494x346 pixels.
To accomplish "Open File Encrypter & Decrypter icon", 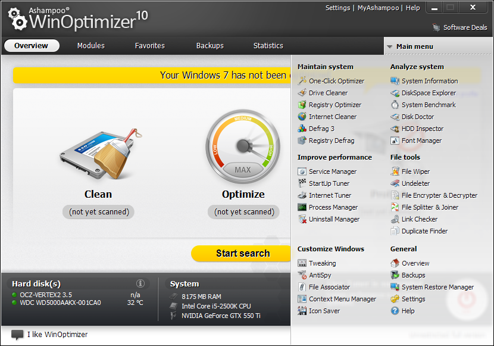I will pyautogui.click(x=395, y=195).
